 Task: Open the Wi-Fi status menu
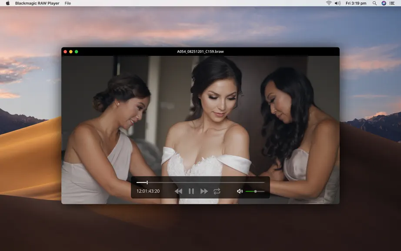(329, 3)
